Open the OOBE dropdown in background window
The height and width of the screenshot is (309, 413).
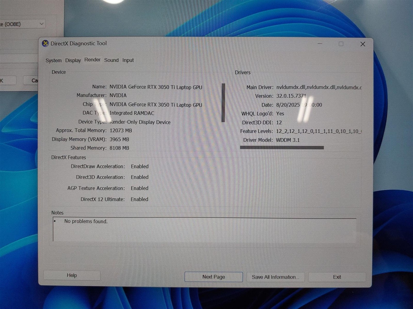point(22,24)
